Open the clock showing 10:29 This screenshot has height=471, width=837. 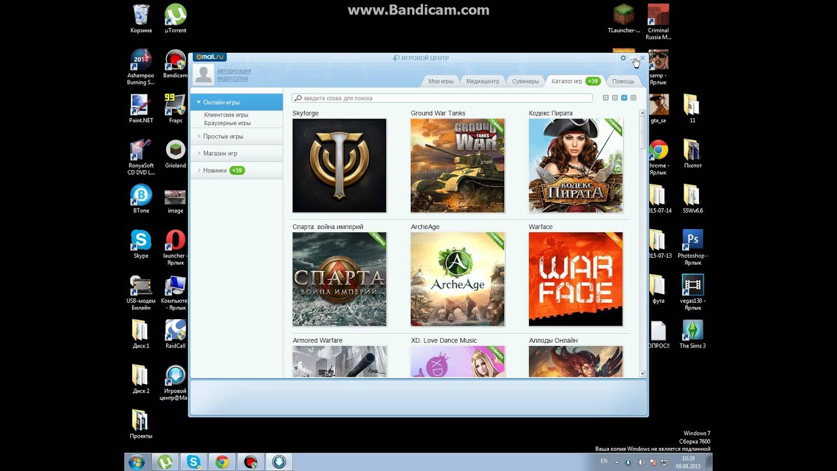pos(687,462)
